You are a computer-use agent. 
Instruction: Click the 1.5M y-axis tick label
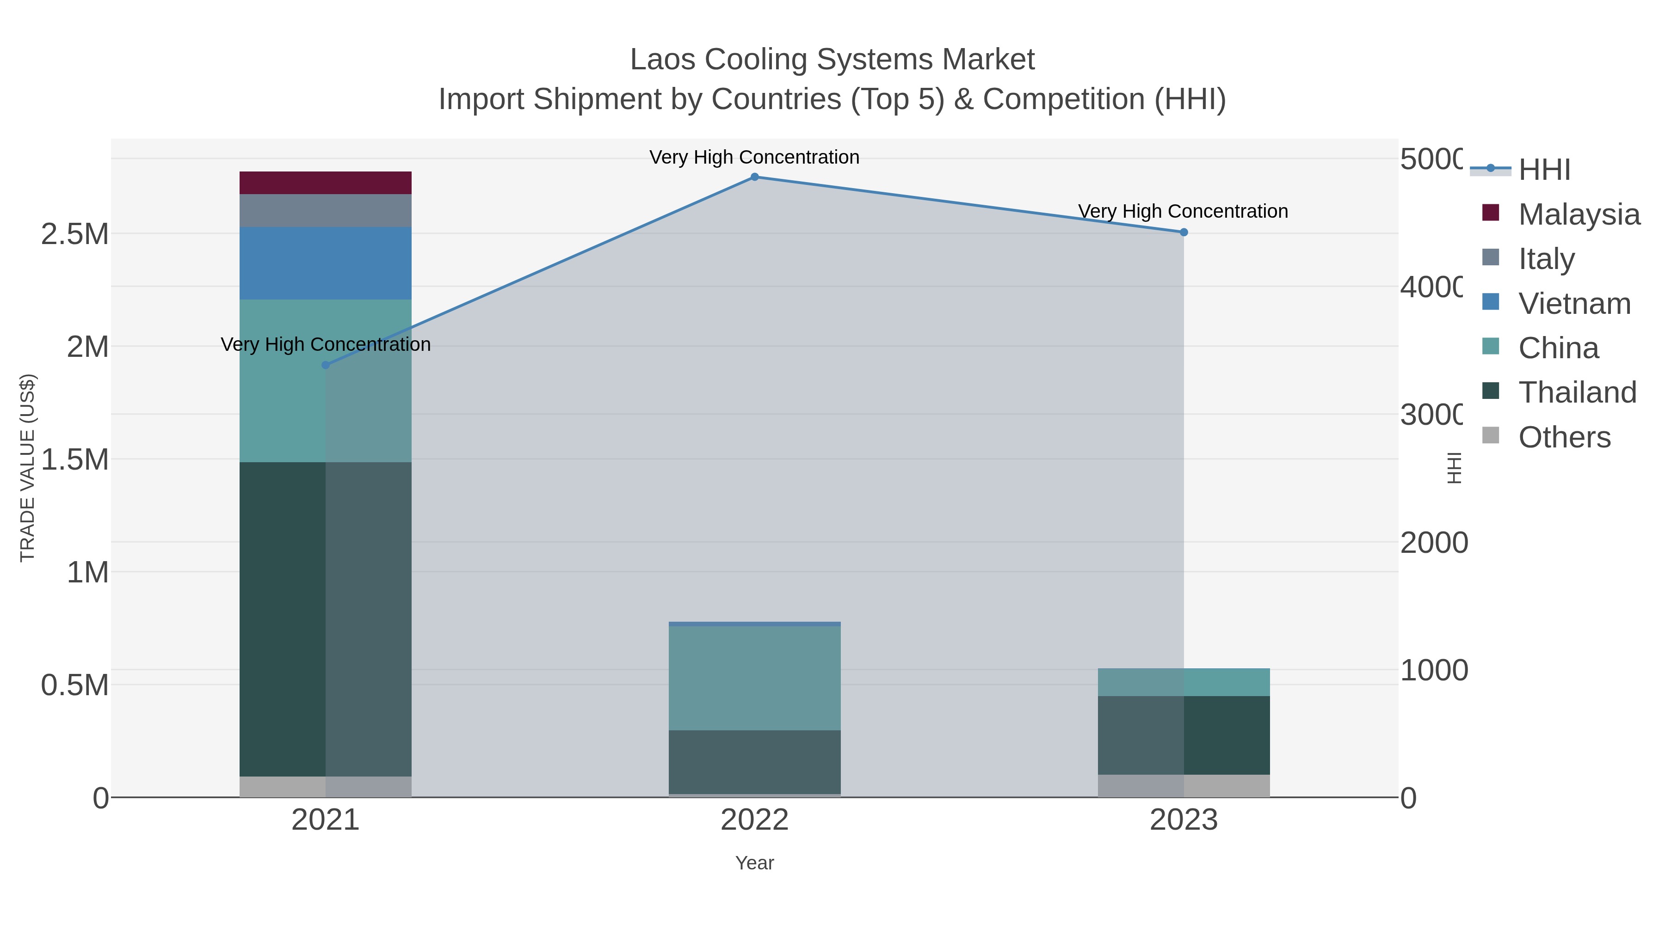(x=75, y=460)
